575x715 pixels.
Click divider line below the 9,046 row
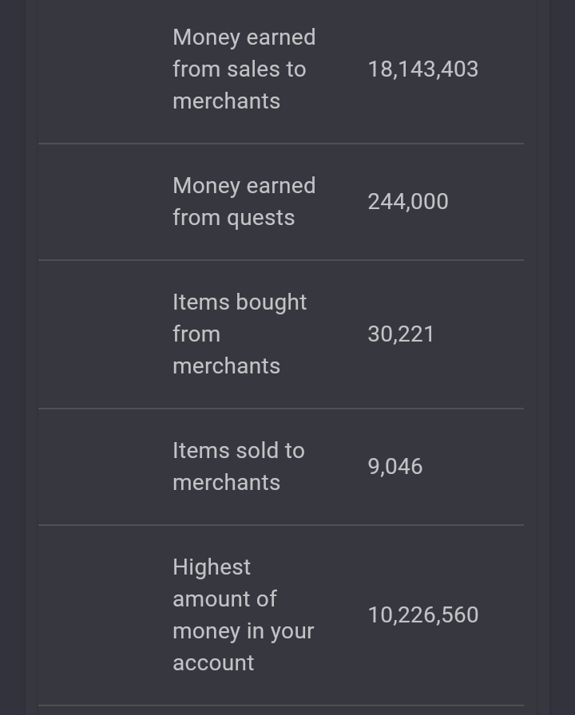click(x=281, y=525)
